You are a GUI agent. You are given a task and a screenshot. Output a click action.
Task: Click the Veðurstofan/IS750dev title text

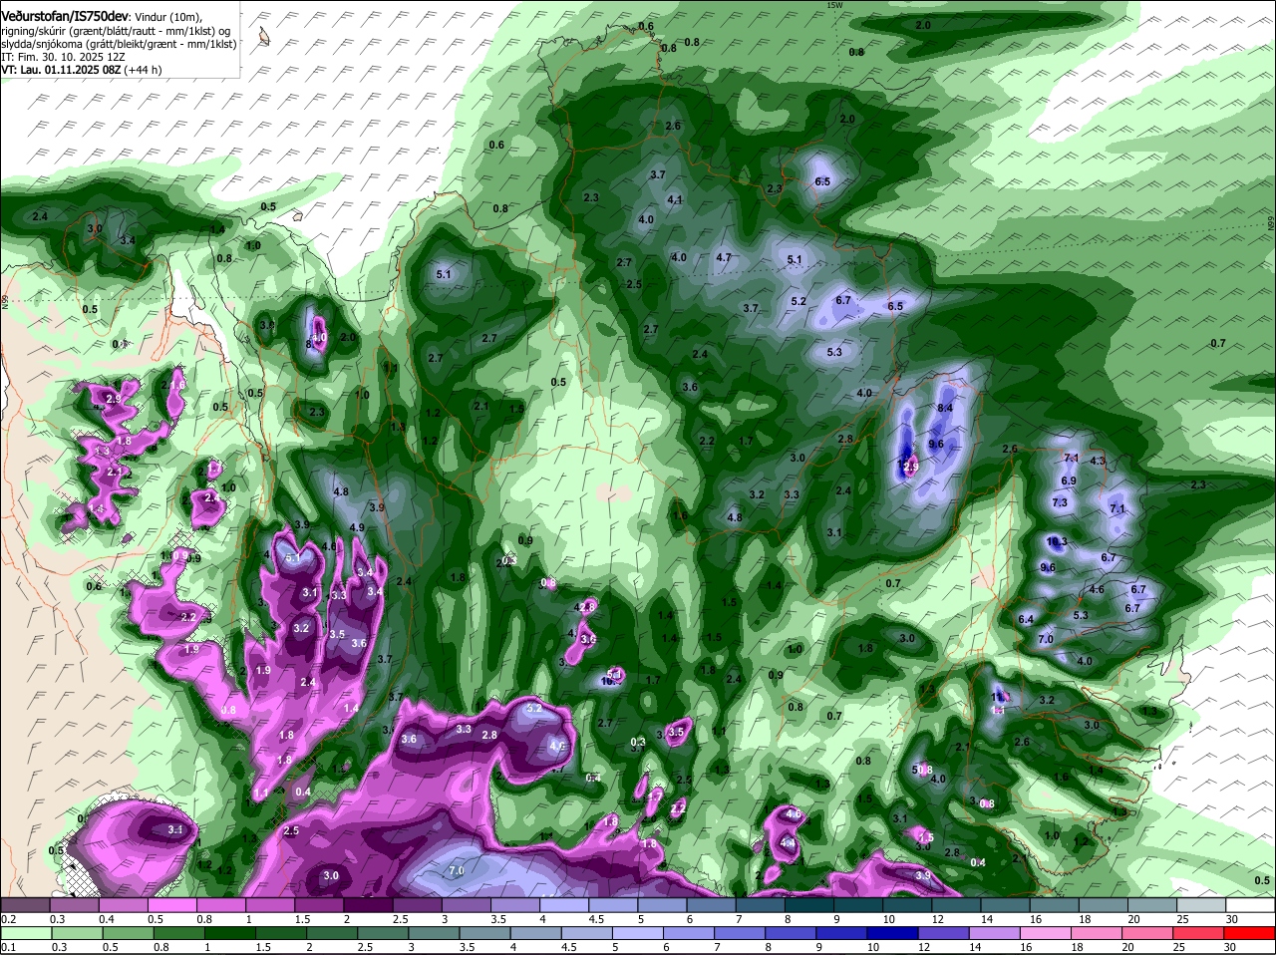(x=64, y=17)
